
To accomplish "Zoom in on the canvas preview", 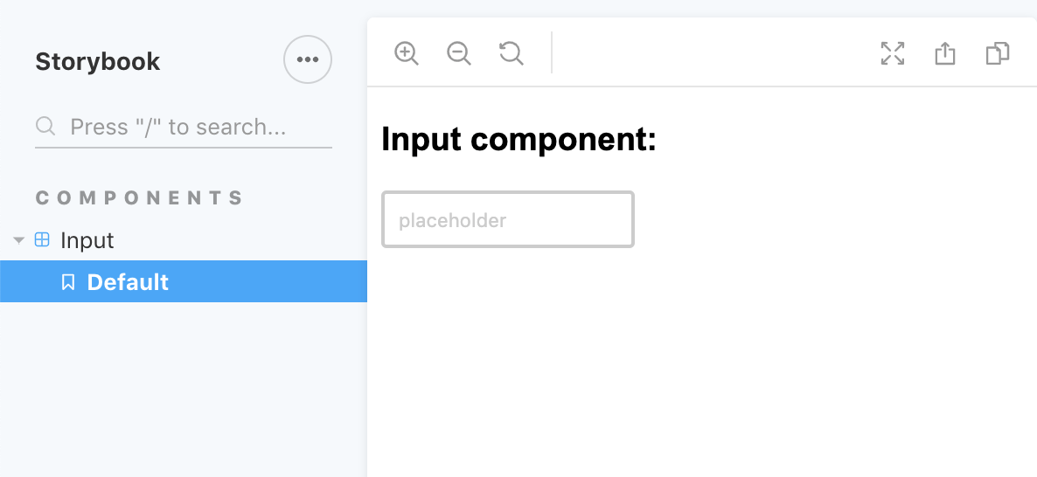I will coord(406,52).
